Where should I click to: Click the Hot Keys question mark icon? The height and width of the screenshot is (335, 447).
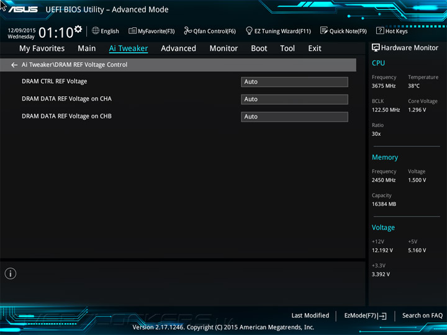tap(380, 30)
